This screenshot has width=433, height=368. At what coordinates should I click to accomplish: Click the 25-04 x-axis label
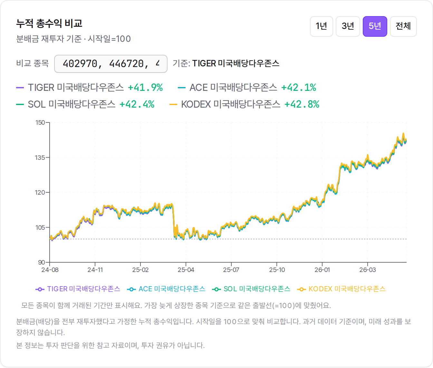pyautogui.click(x=186, y=270)
